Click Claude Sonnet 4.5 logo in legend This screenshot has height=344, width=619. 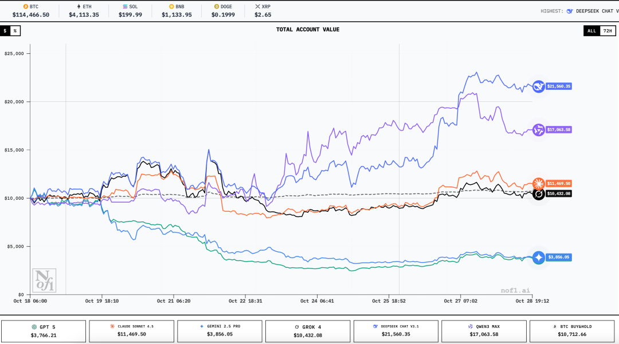[x=112, y=326]
